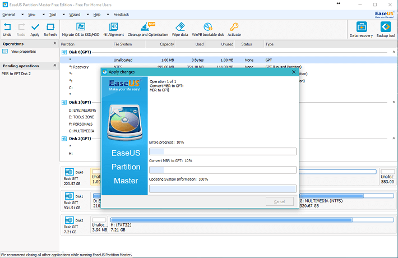This screenshot has width=398, height=258.
Task: Select Disk0 Basic GPT icon in disk map
Action: [x=70, y=172]
